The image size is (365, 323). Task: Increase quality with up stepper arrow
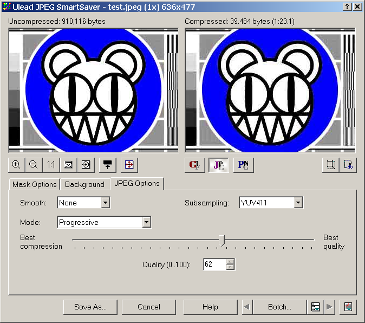coord(230,262)
